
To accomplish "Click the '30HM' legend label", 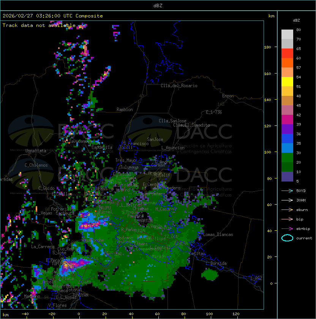I will point(301,200).
